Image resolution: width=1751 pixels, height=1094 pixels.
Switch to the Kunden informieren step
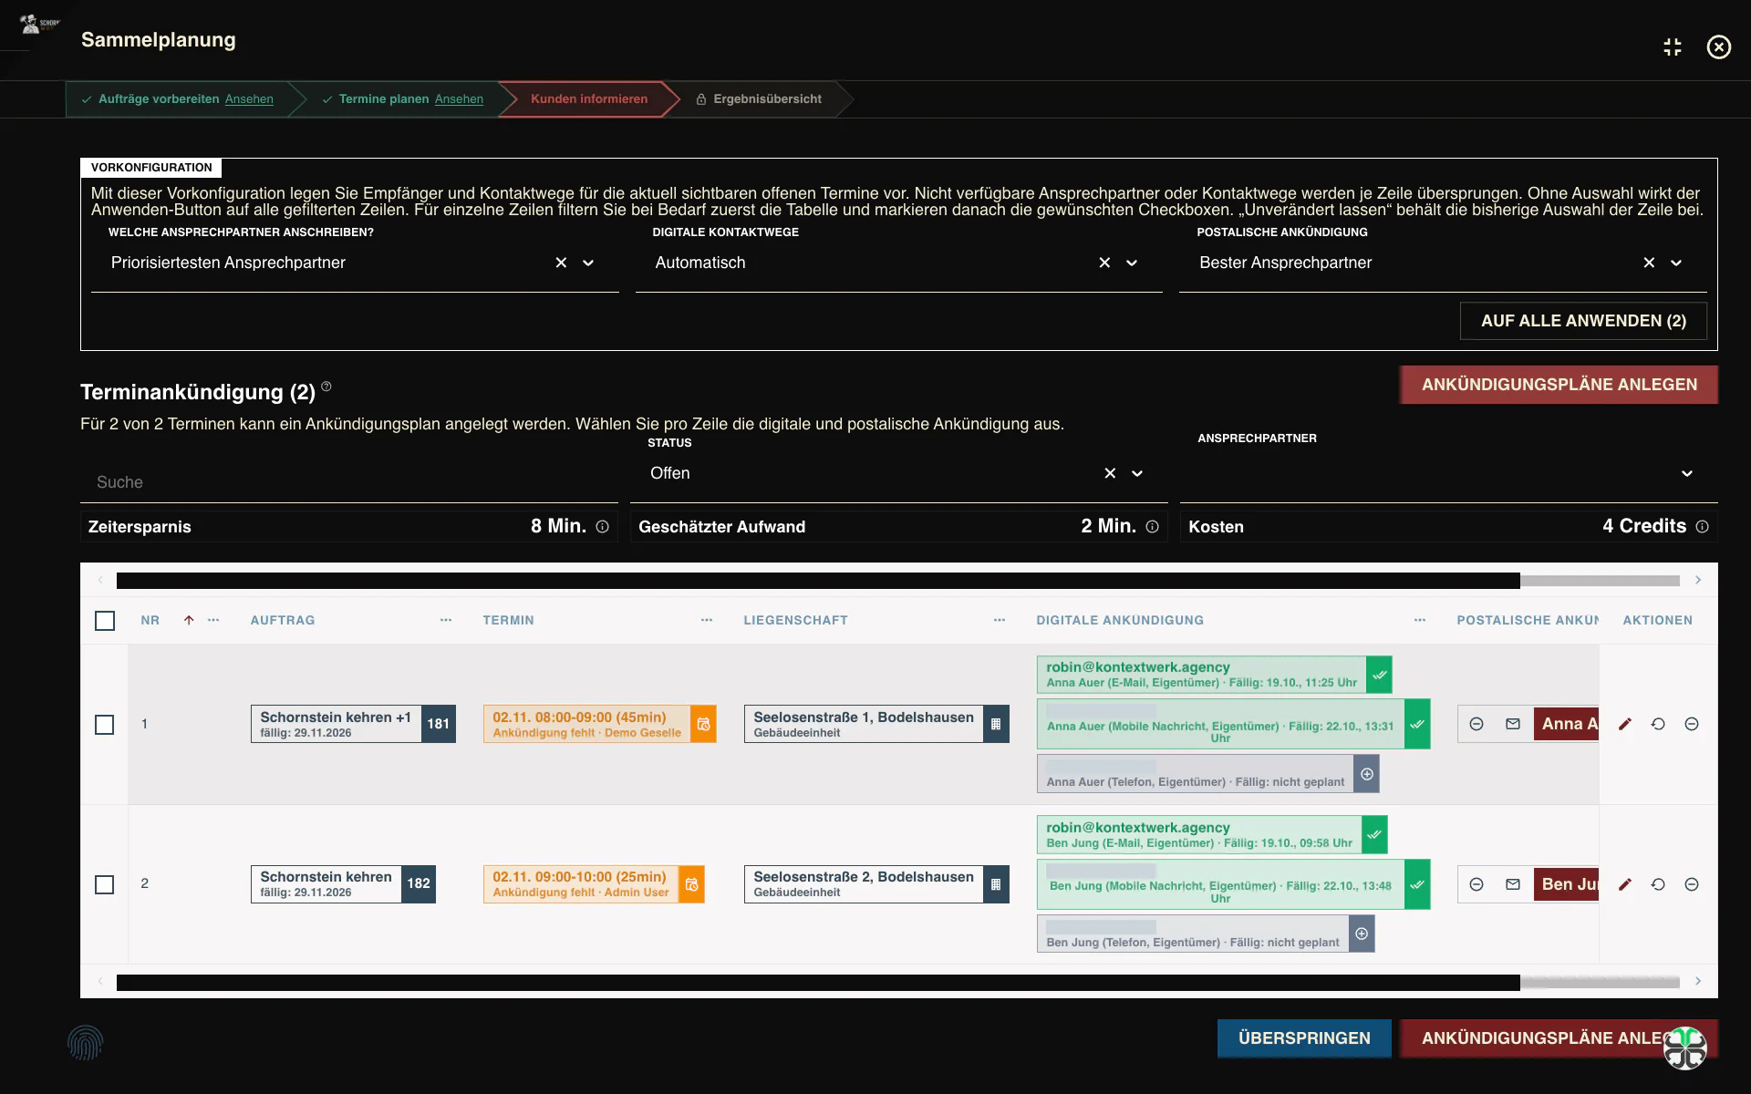tap(589, 98)
